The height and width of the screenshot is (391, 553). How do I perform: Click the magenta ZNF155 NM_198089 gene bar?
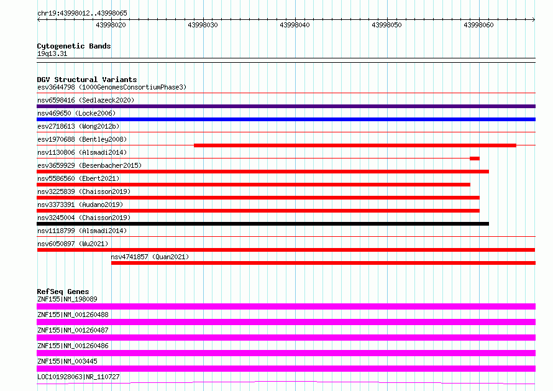click(286, 306)
